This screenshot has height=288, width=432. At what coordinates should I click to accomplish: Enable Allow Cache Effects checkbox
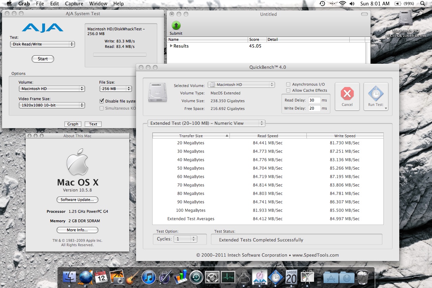[x=288, y=90]
